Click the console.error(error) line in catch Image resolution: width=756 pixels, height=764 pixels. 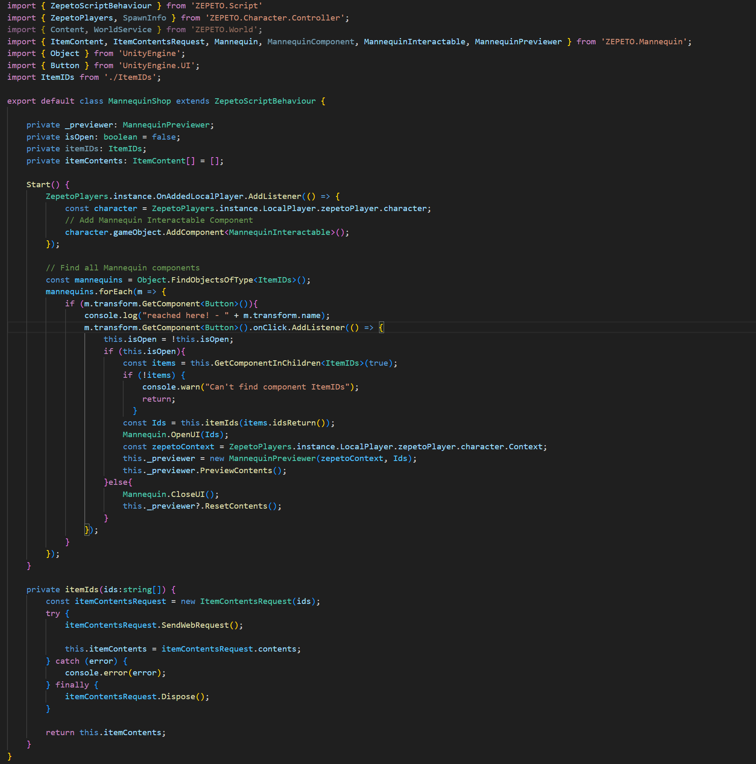(x=115, y=672)
